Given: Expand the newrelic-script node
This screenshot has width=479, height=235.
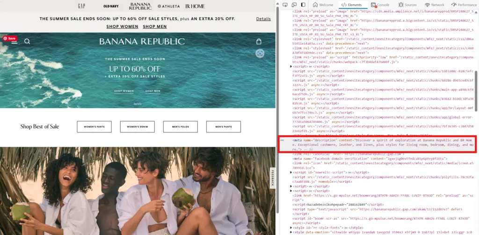Looking at the screenshot, I should click(x=291, y=173).
